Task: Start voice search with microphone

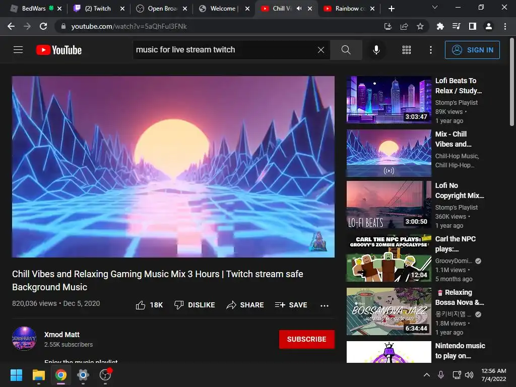Action: pyautogui.click(x=376, y=50)
